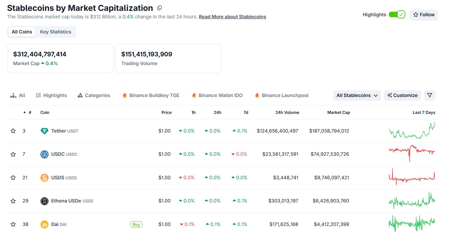This screenshot has width=452, height=235.
Task: Select the Highlights list view icon
Action: pos(39,95)
